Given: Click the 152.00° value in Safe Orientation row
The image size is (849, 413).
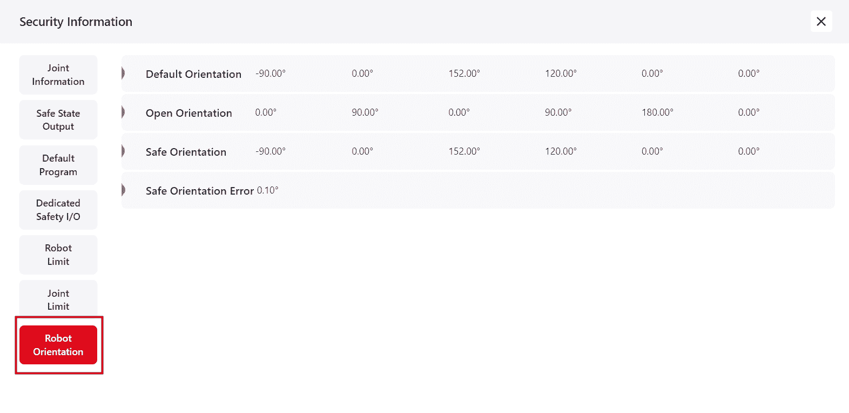Looking at the screenshot, I should (464, 151).
